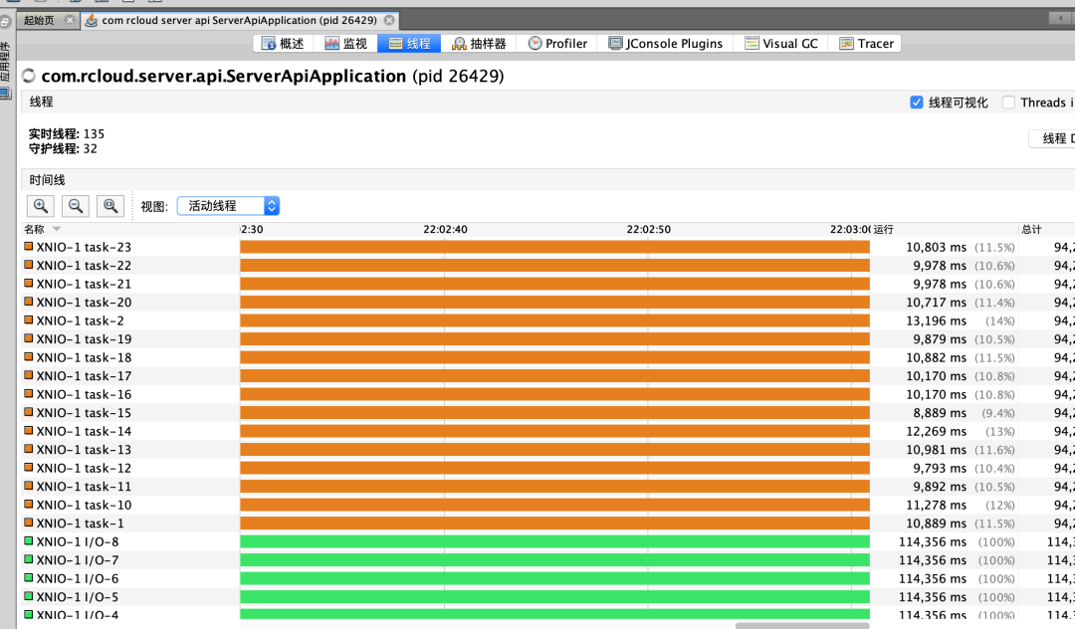Click the 线程 Dump button

(x=1052, y=139)
